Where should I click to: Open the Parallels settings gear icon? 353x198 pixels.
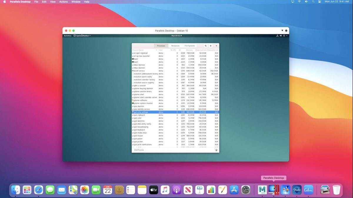pyautogui.click(x=286, y=31)
